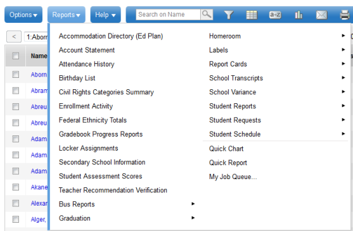Image resolution: width=353 pixels, height=231 pixels.
Task: Check the box for Abram row
Action: pos(16,91)
